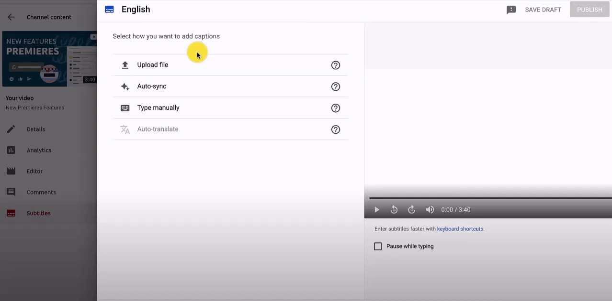612x301 pixels.
Task: Click the English language title
Action: pyautogui.click(x=136, y=10)
